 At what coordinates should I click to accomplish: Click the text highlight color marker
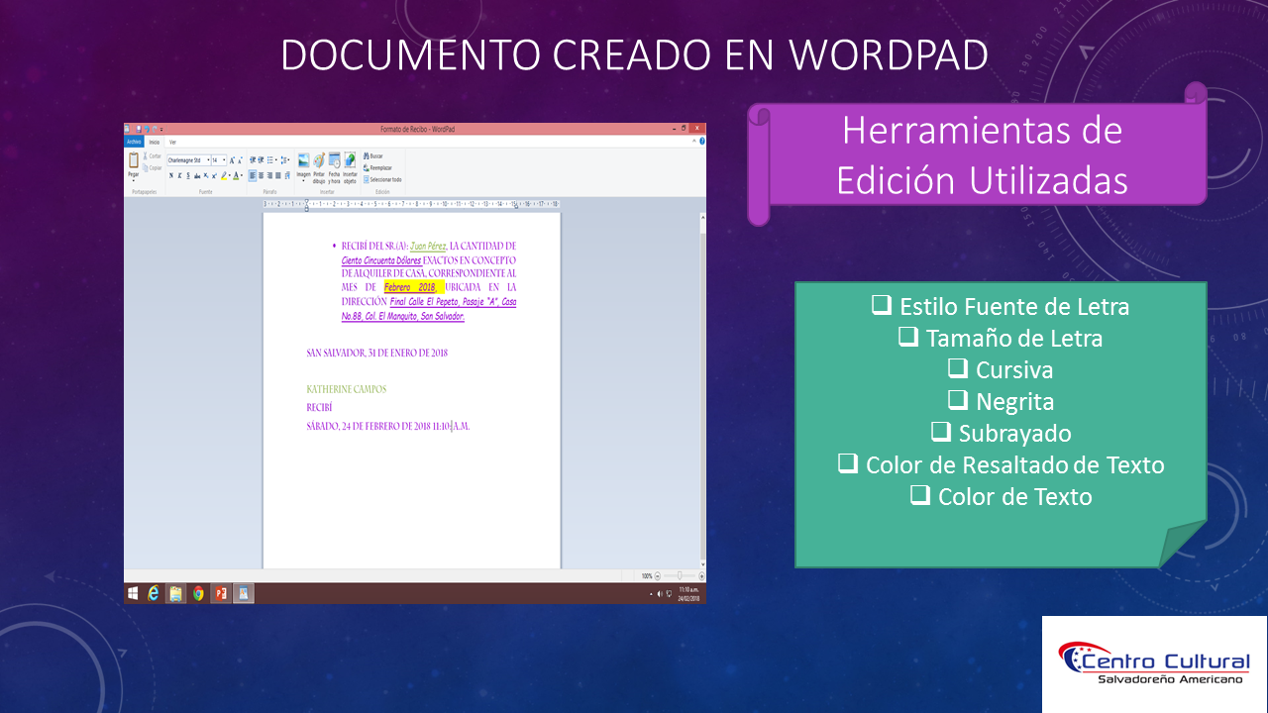pos(224,175)
